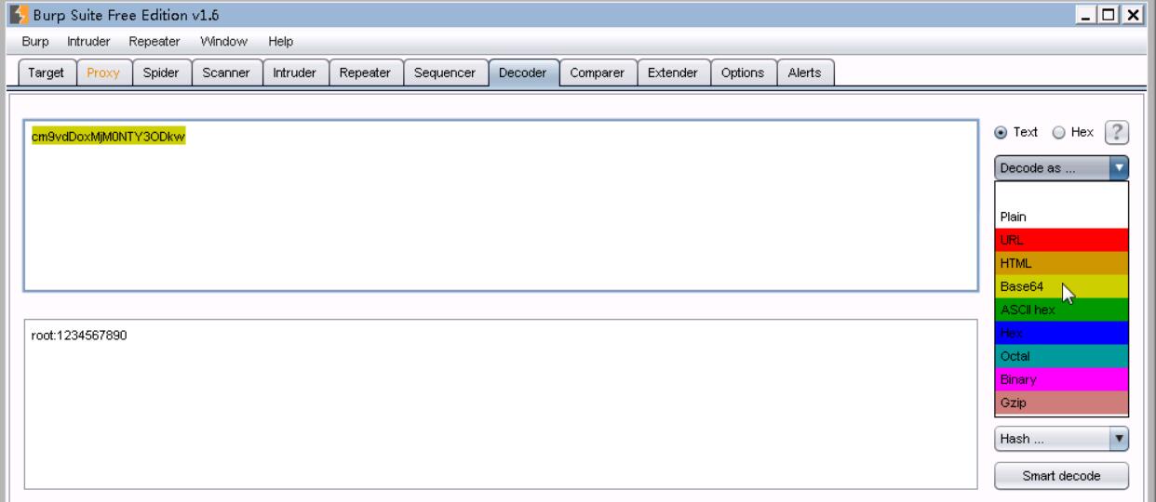Choose Gzip decode option
Viewport: 1156px width, 502px height.
click(x=1061, y=403)
